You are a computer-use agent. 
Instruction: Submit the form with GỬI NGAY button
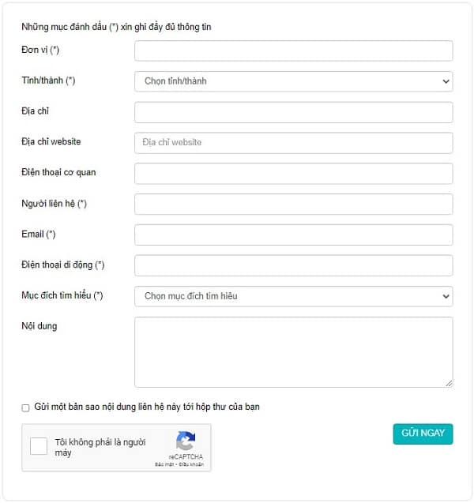coord(423,434)
